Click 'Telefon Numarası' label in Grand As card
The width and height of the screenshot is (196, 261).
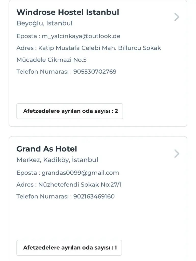click(x=42, y=197)
